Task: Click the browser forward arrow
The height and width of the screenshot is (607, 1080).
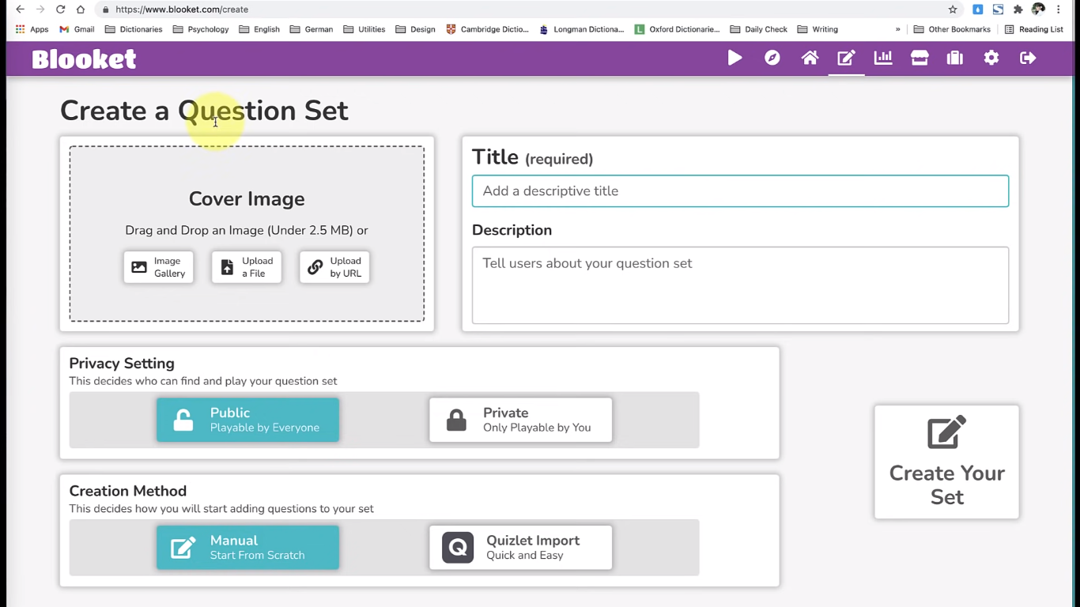Action: tap(40, 9)
